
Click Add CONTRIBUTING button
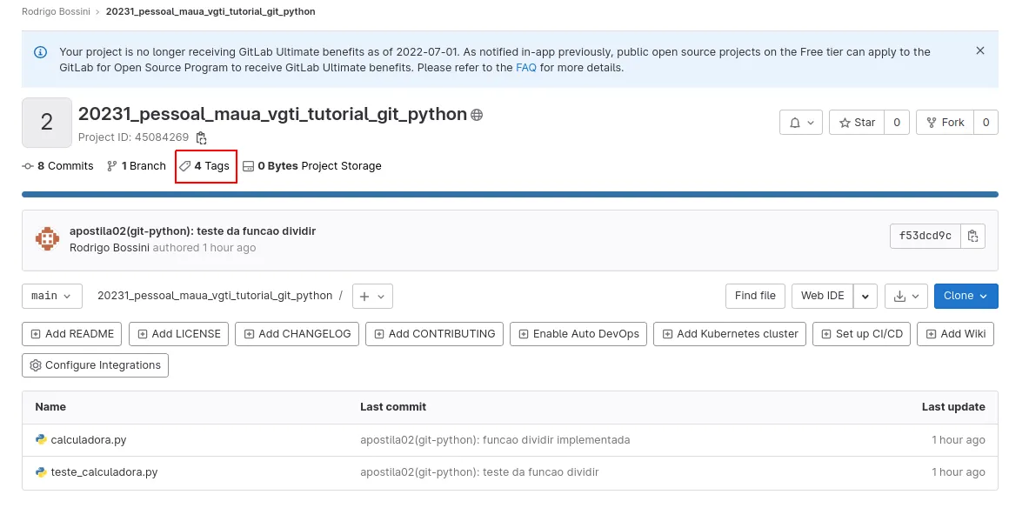click(434, 334)
